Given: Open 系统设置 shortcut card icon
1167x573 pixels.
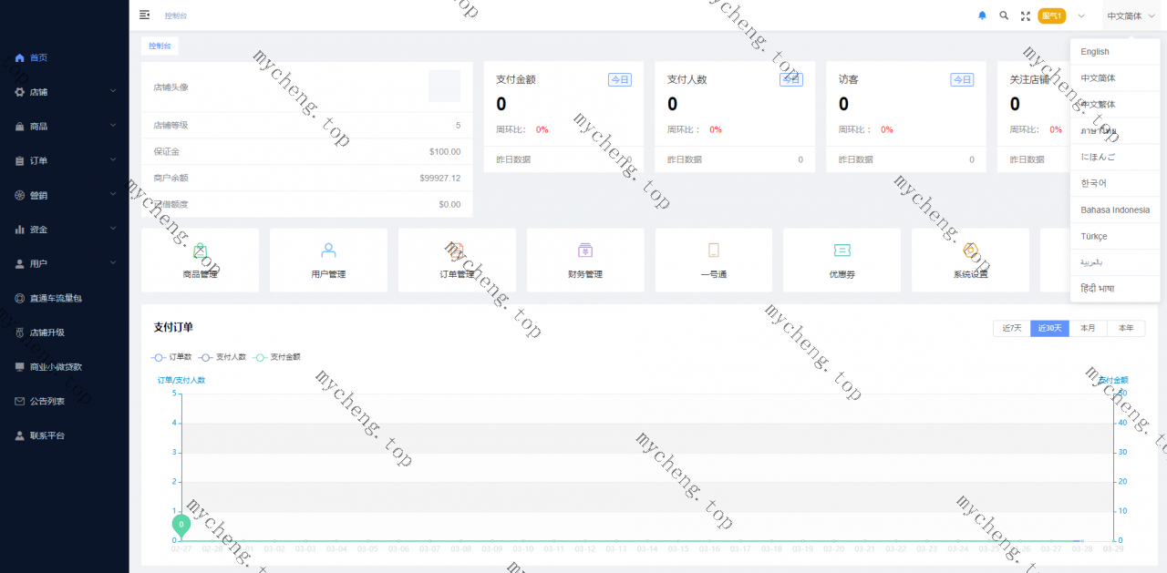Looking at the screenshot, I should point(970,251).
